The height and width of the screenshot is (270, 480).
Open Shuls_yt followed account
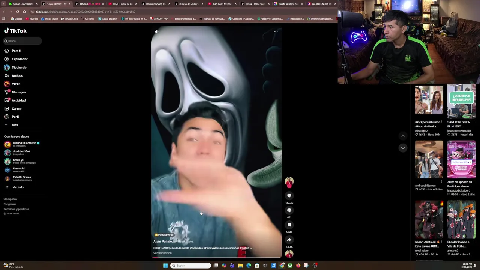point(19,161)
